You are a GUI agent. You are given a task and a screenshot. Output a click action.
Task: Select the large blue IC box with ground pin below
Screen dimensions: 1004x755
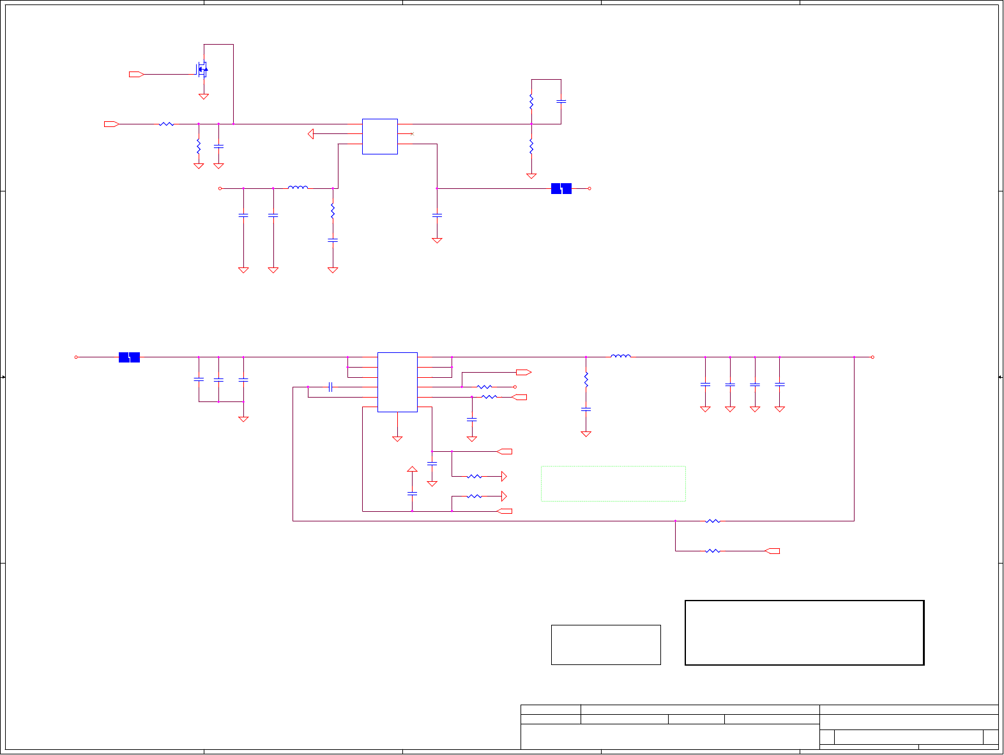(x=397, y=382)
